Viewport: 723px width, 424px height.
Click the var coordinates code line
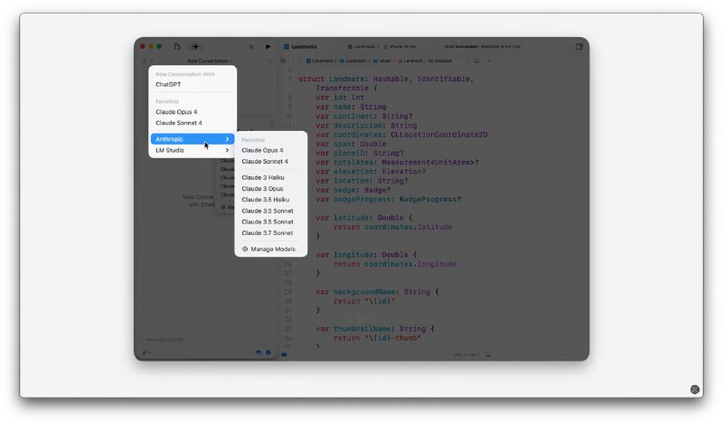tap(401, 135)
